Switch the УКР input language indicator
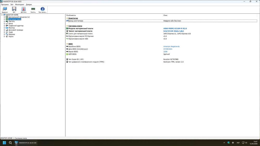 (238, 143)
